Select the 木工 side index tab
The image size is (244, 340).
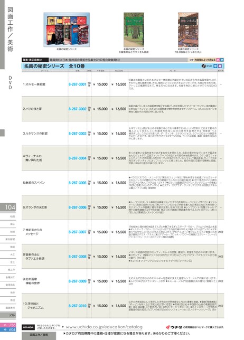pyautogui.click(x=8, y=254)
